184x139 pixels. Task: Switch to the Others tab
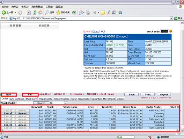[120, 99]
